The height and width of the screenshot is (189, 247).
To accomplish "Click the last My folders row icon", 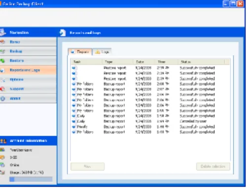I will (74, 132).
